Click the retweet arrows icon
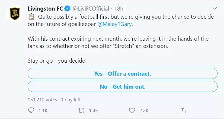This screenshot has height=119, width=224. tap(81, 110)
